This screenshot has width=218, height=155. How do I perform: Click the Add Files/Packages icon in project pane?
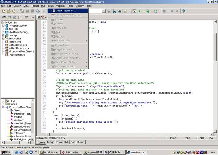(x=9, y=18)
